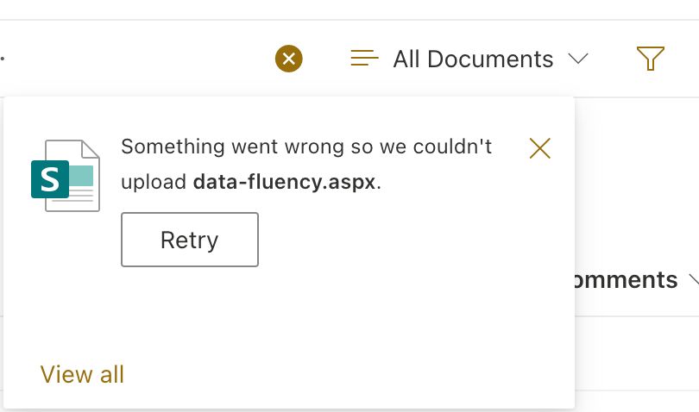Click the word 'upload' in error text
699x412 pixels.
click(154, 182)
